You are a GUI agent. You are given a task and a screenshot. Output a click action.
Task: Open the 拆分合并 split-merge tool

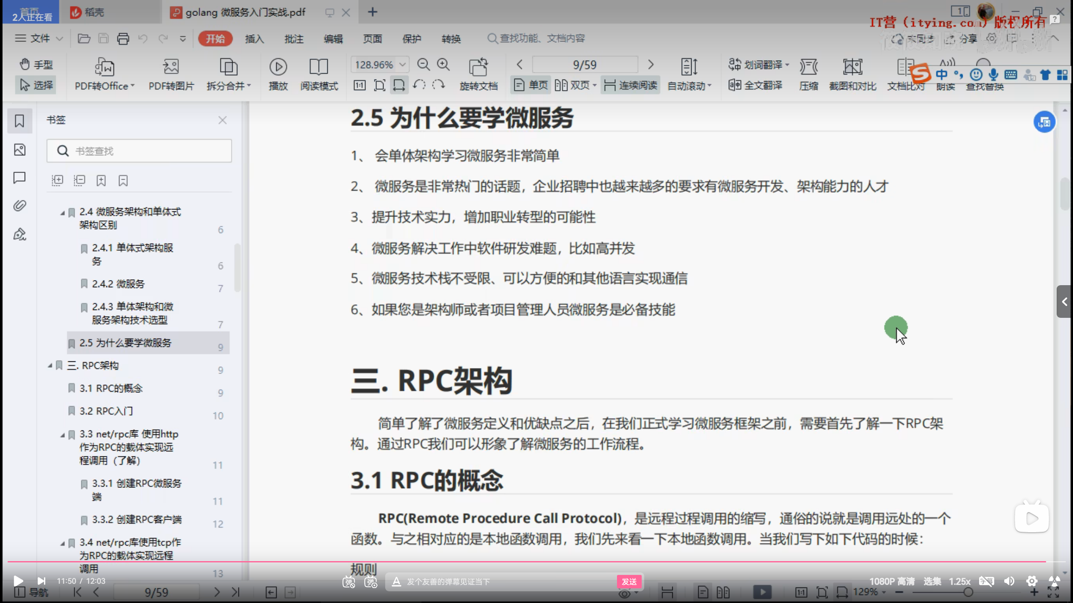point(228,74)
